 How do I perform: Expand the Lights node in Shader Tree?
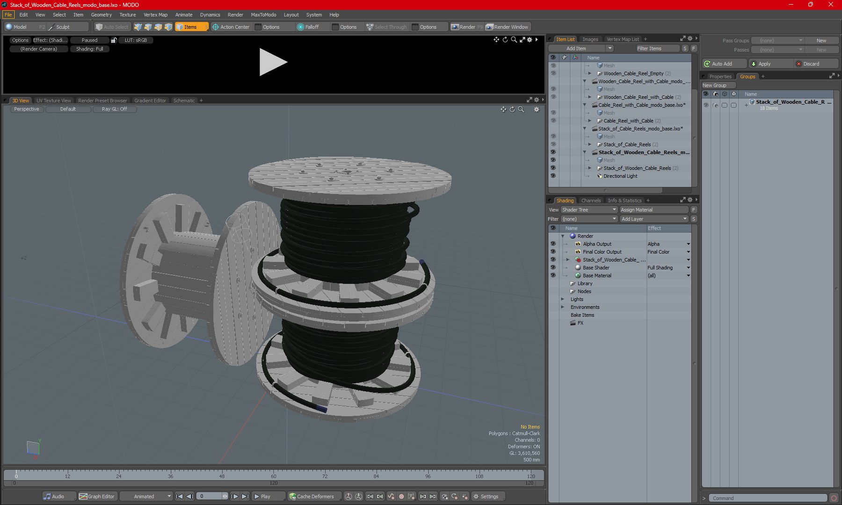coord(563,299)
